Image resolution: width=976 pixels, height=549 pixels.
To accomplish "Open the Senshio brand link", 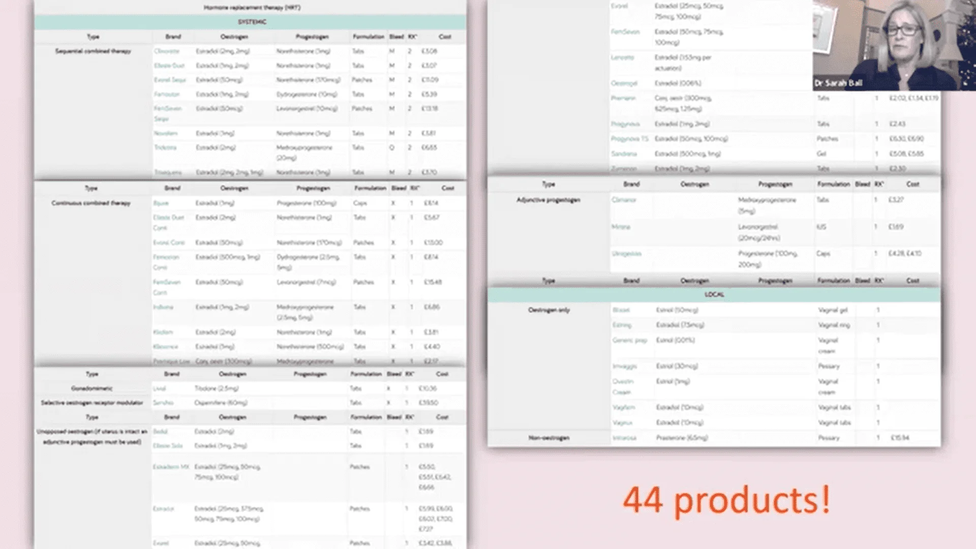I will click(163, 403).
